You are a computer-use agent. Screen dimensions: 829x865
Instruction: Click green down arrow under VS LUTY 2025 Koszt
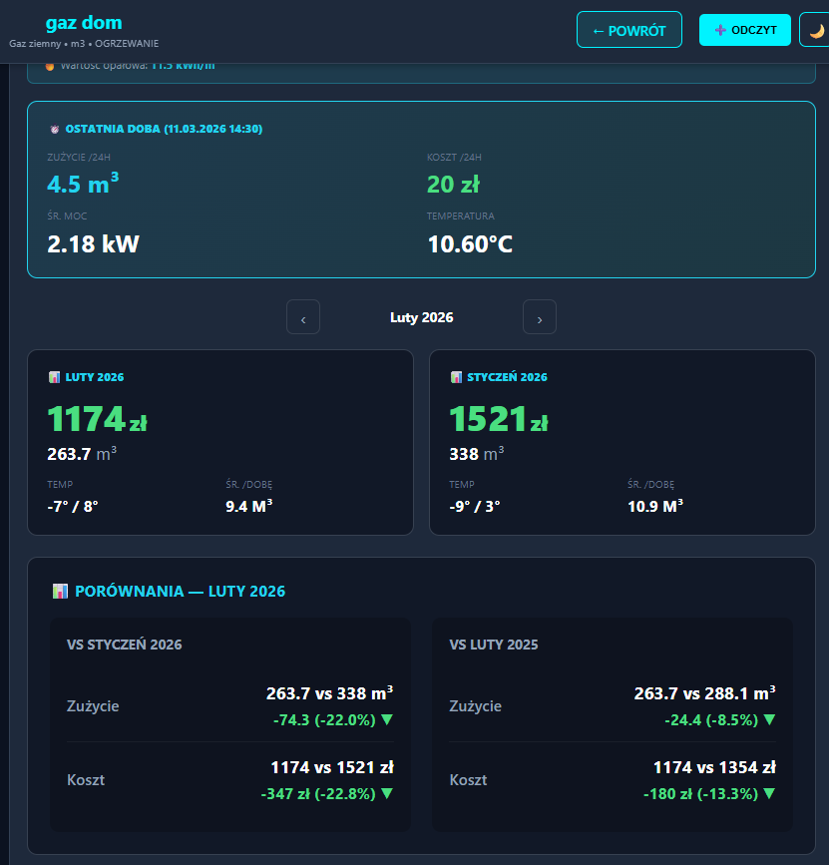point(769,794)
